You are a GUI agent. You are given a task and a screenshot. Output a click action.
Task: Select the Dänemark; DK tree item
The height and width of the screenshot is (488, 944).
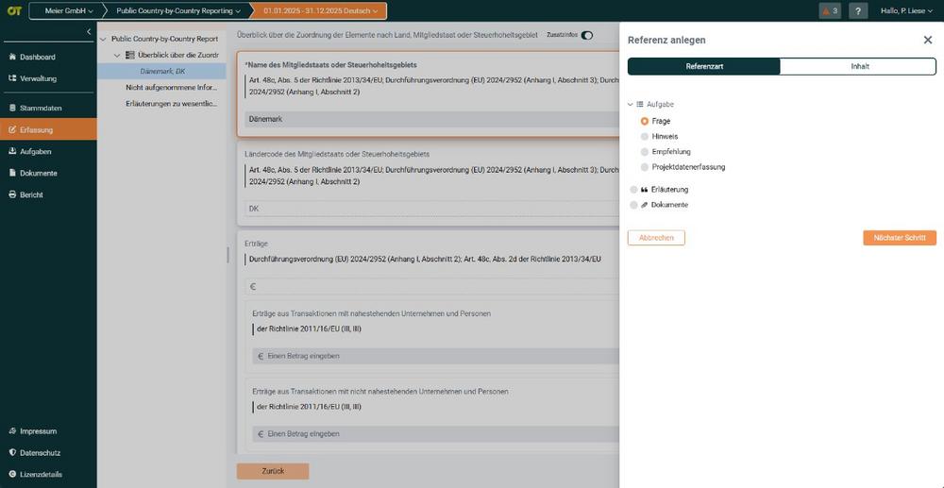click(161, 71)
